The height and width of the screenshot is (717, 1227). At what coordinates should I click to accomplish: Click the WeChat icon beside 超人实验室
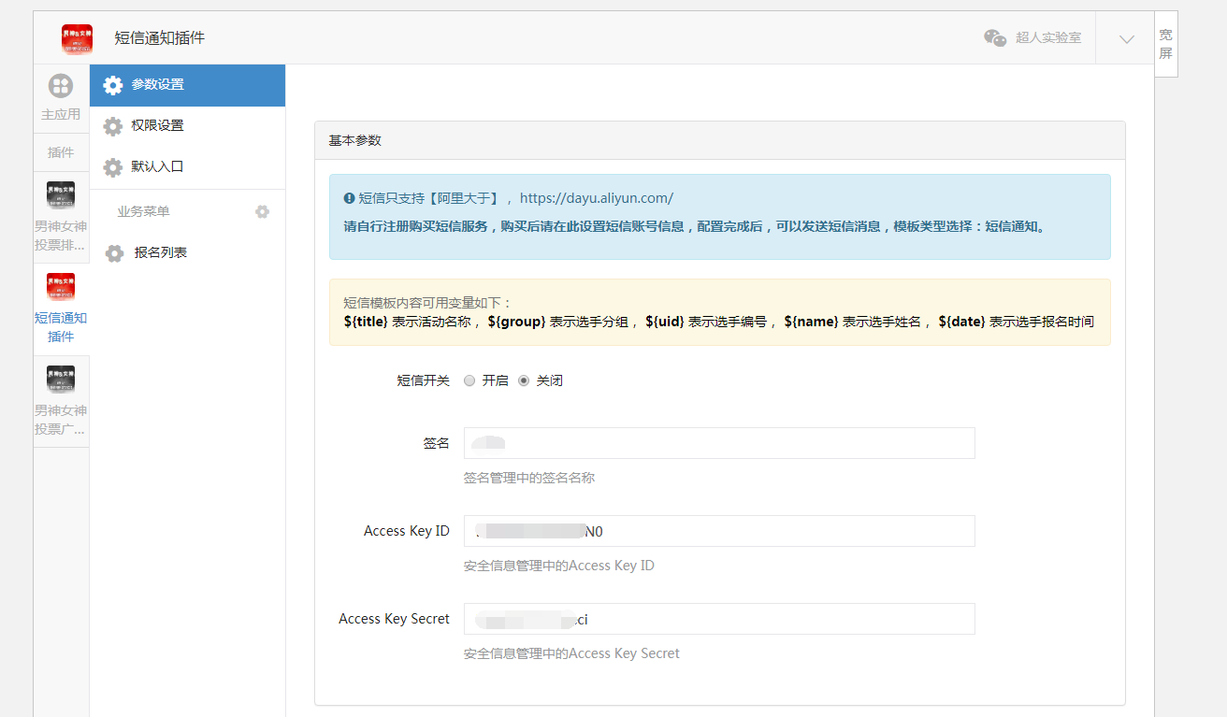995,38
